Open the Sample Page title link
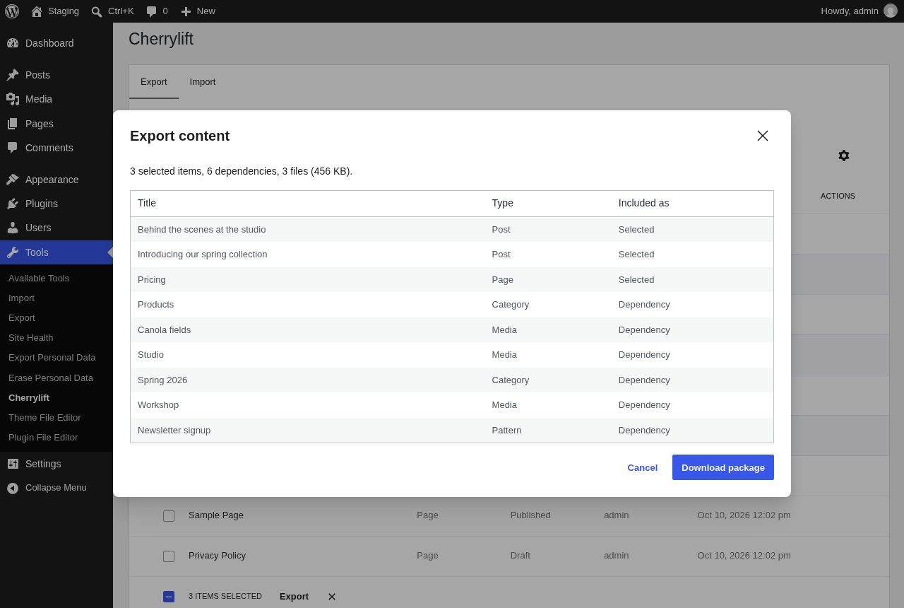The image size is (904, 608). (216, 515)
